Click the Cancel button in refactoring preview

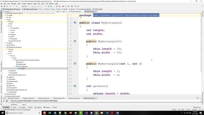24,104
